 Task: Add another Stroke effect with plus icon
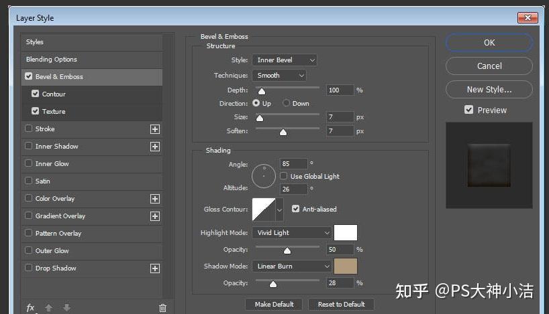pos(155,129)
